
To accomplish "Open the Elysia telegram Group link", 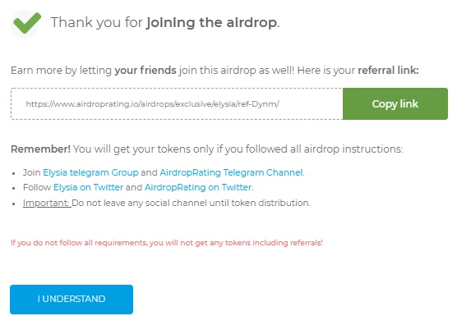I will pos(90,172).
